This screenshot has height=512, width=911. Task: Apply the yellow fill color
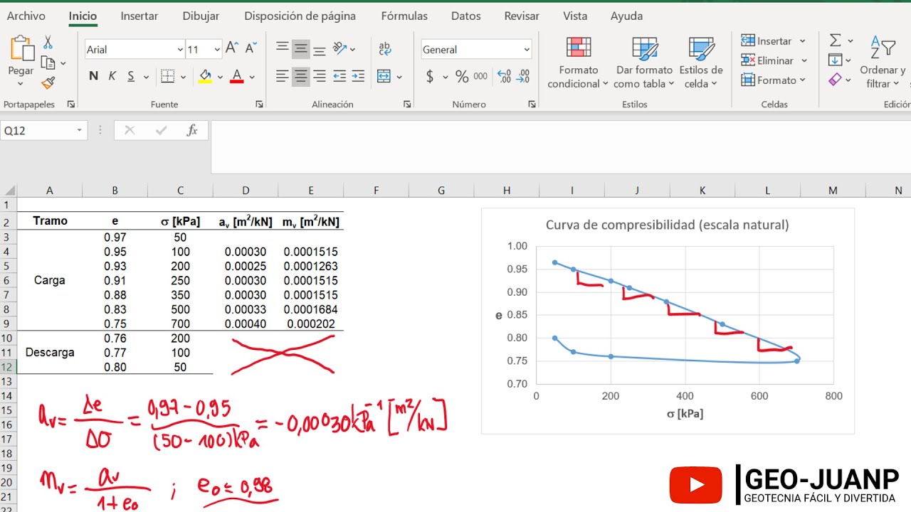tap(205, 76)
